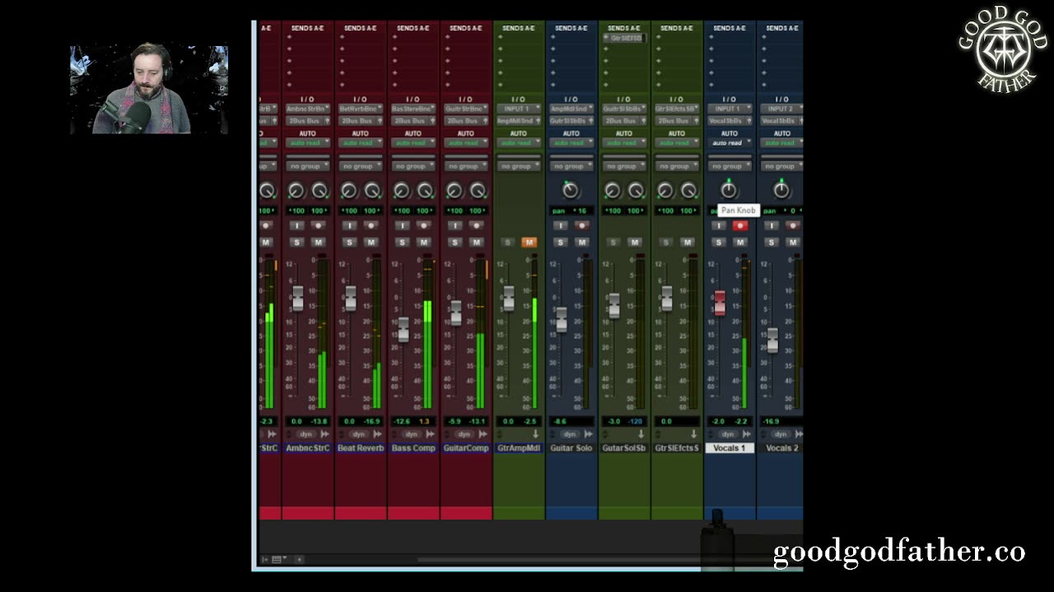Click GutarSolSb right pan knob
Viewport: 1054px width, 592px height.
(636, 191)
